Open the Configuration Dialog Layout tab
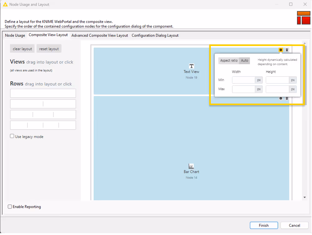Image resolution: width=312 pixels, height=235 pixels. 155,35
